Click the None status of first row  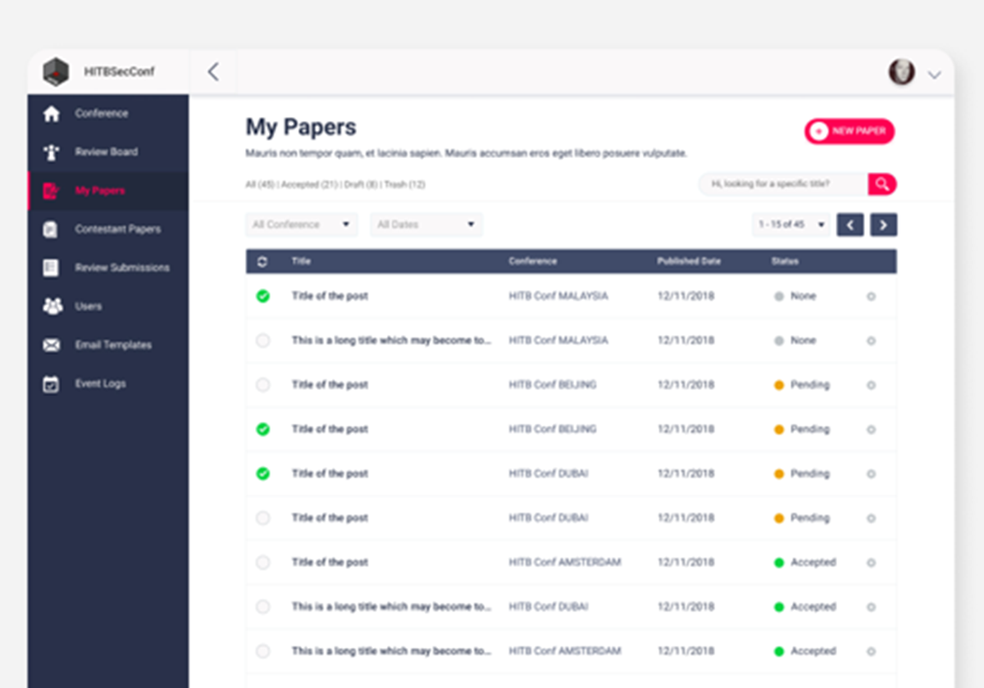[795, 296]
